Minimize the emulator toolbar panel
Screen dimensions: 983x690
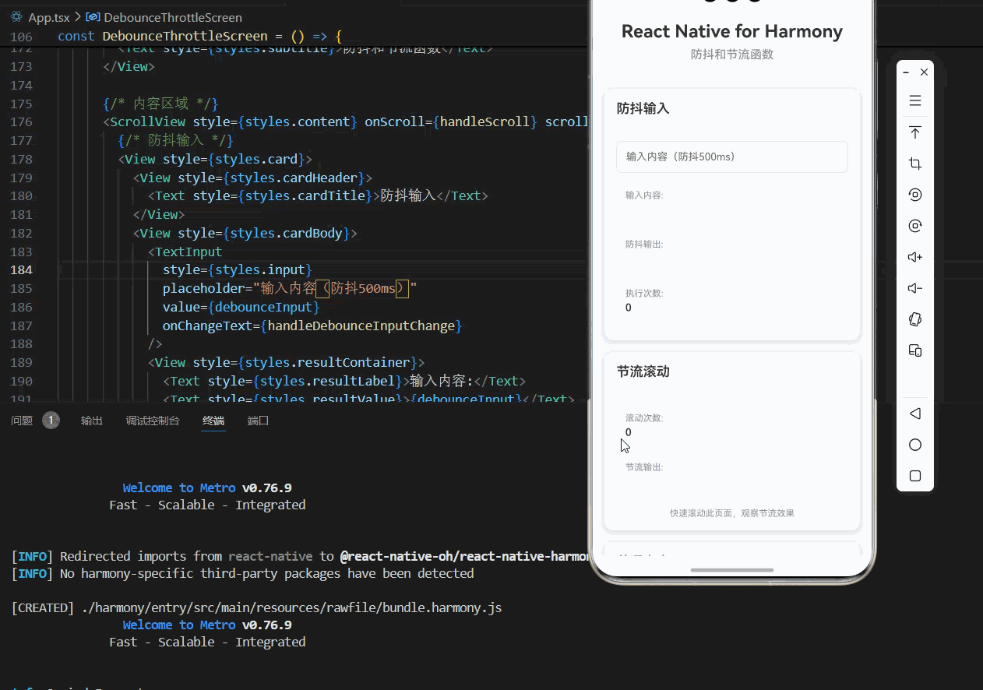906,72
